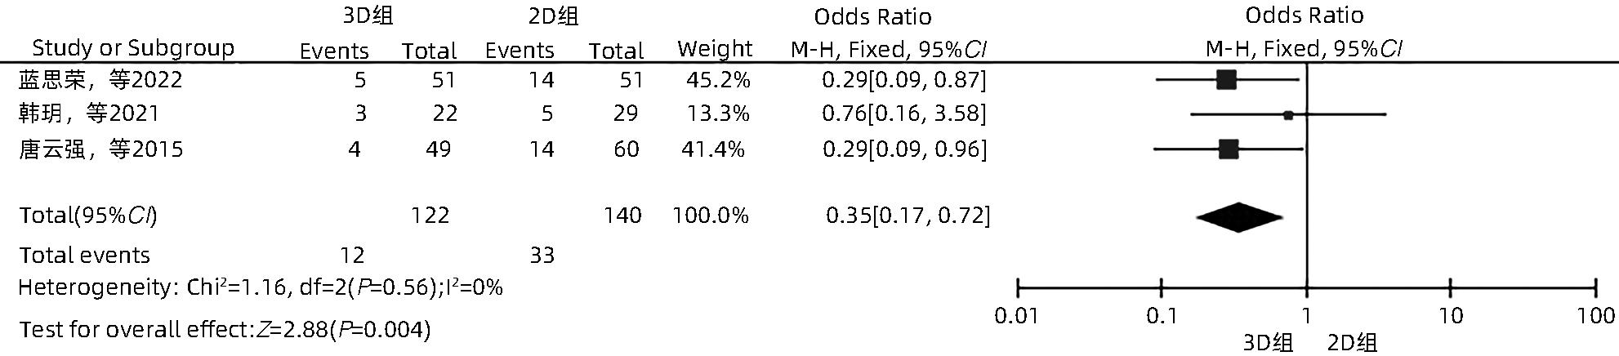Click the 45.2% weight value

pos(719,80)
